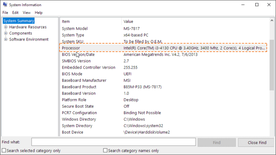Select the BaseBoard Version row

(x=164, y=93)
